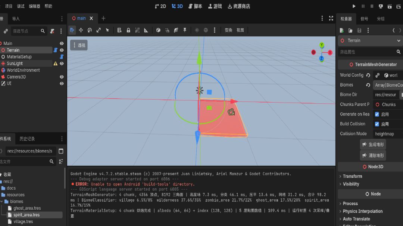Click the distraction-free mode expand icon
Image resolution: width=403 pixels, height=226 pixels.
[331, 19]
